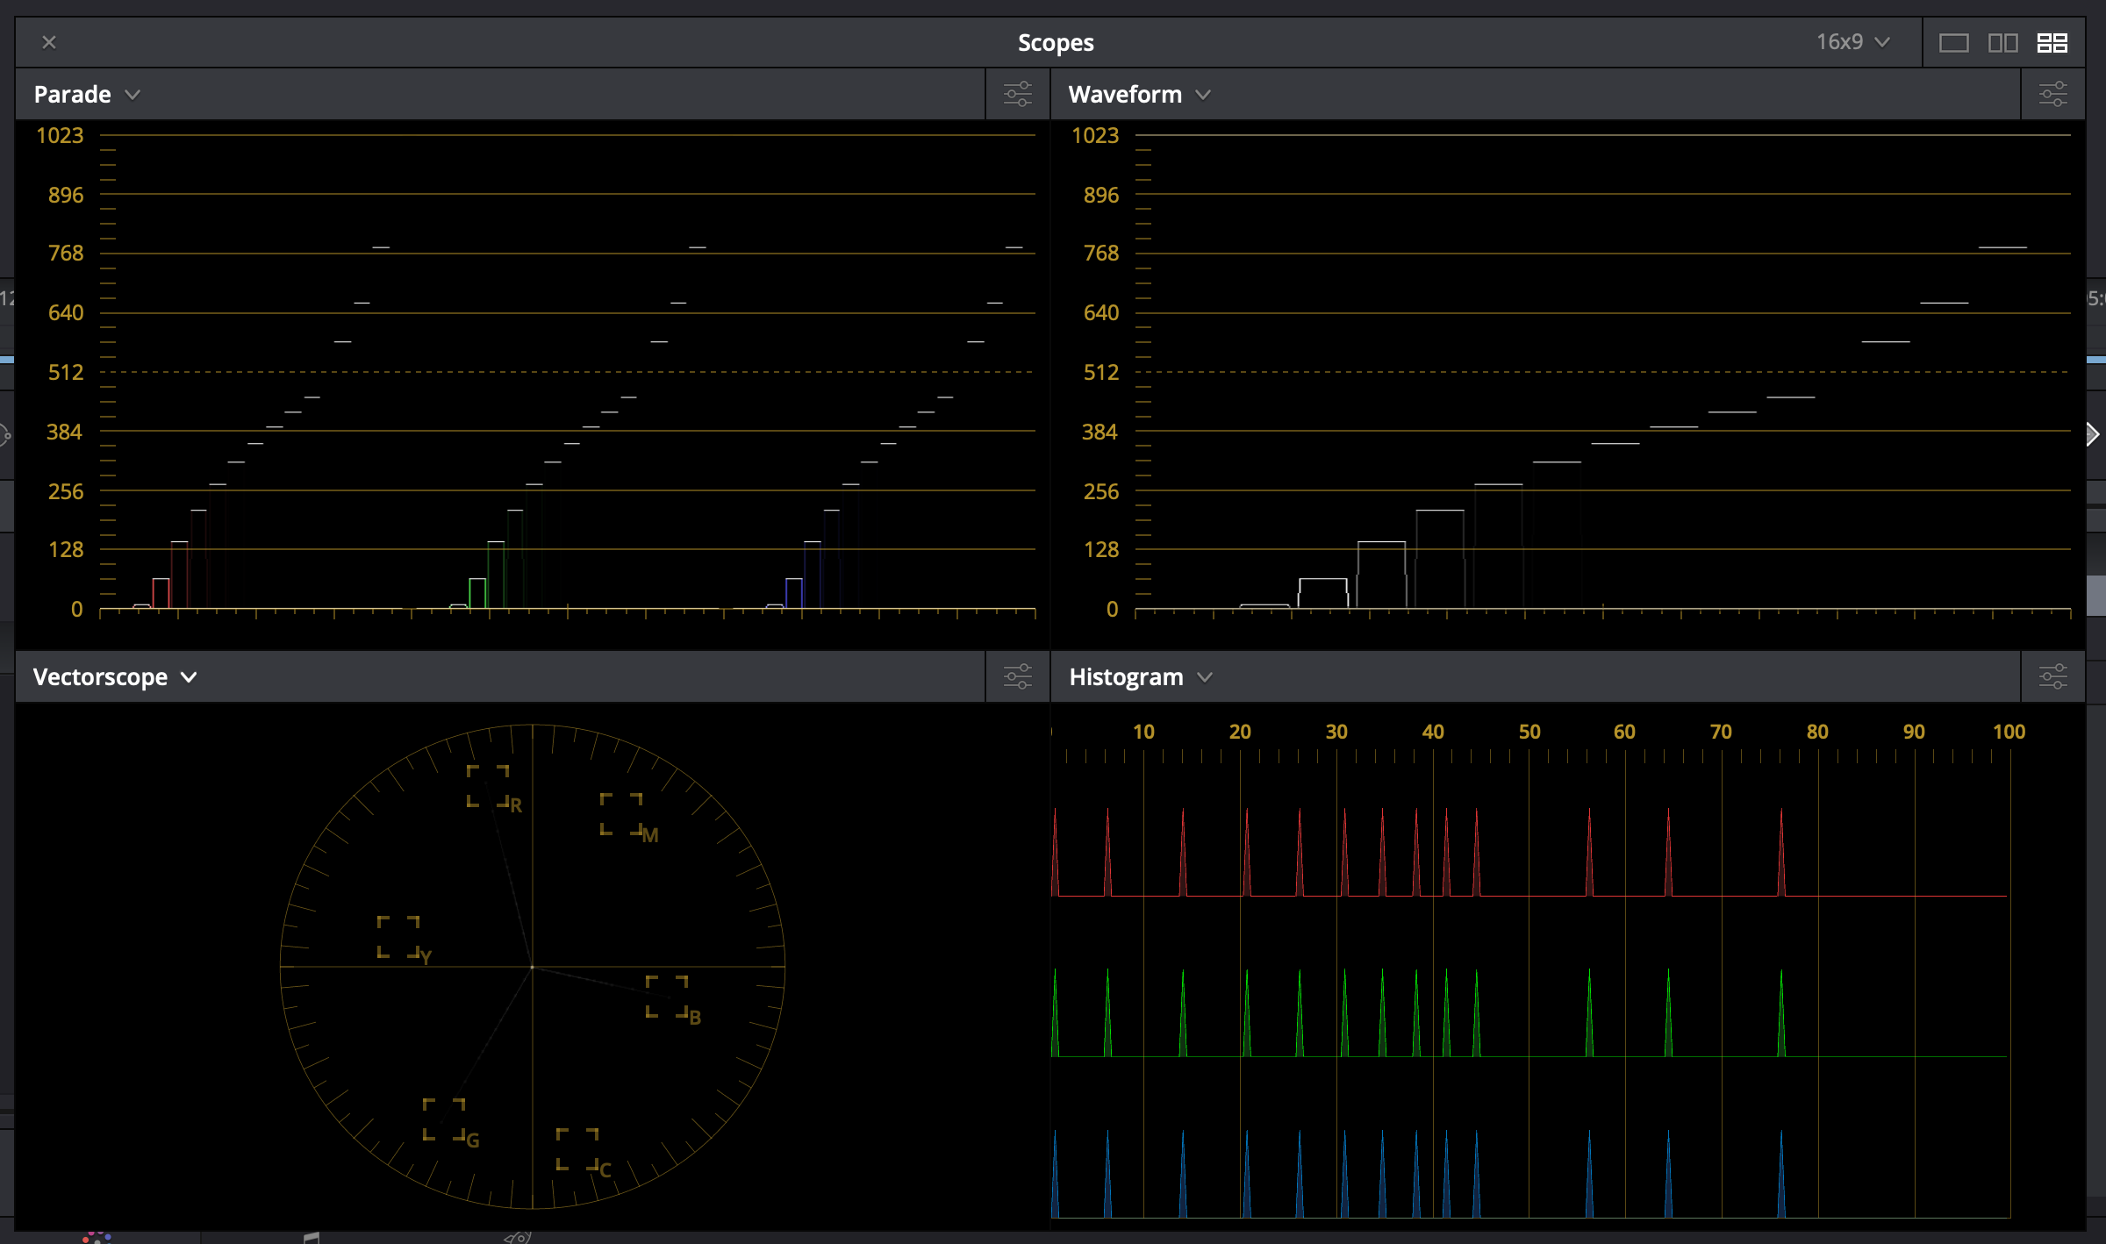The width and height of the screenshot is (2106, 1244).
Task: Switch to single scope layout view
Action: click(1953, 42)
